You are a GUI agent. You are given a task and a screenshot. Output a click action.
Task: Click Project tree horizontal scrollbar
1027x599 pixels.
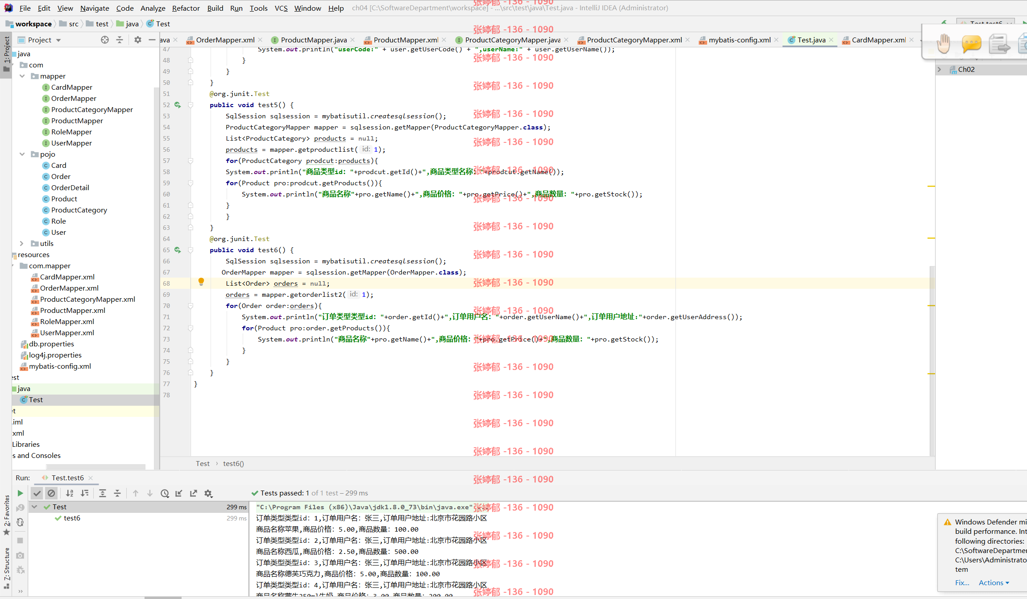point(95,467)
